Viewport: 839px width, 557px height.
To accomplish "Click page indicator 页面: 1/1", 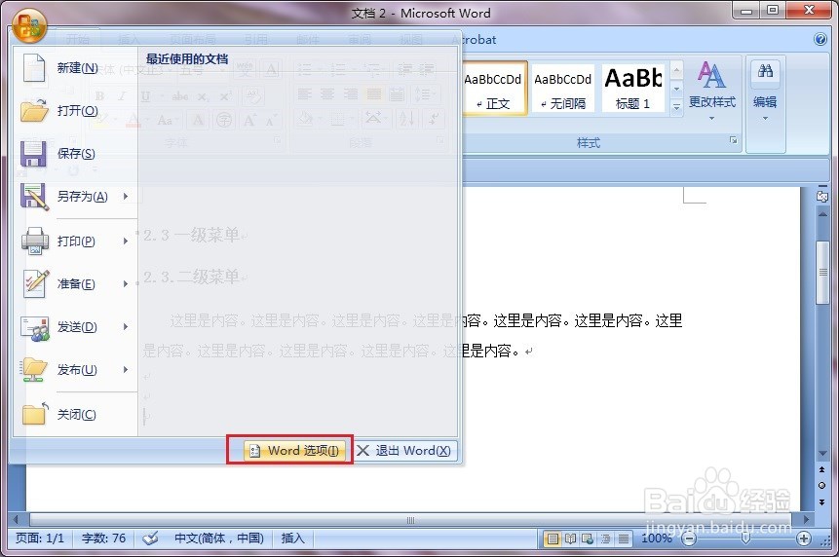I will [x=40, y=538].
